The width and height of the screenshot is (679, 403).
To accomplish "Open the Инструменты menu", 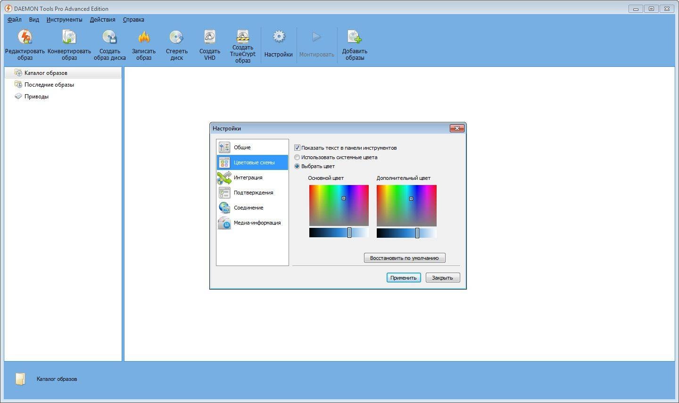I will coord(65,20).
